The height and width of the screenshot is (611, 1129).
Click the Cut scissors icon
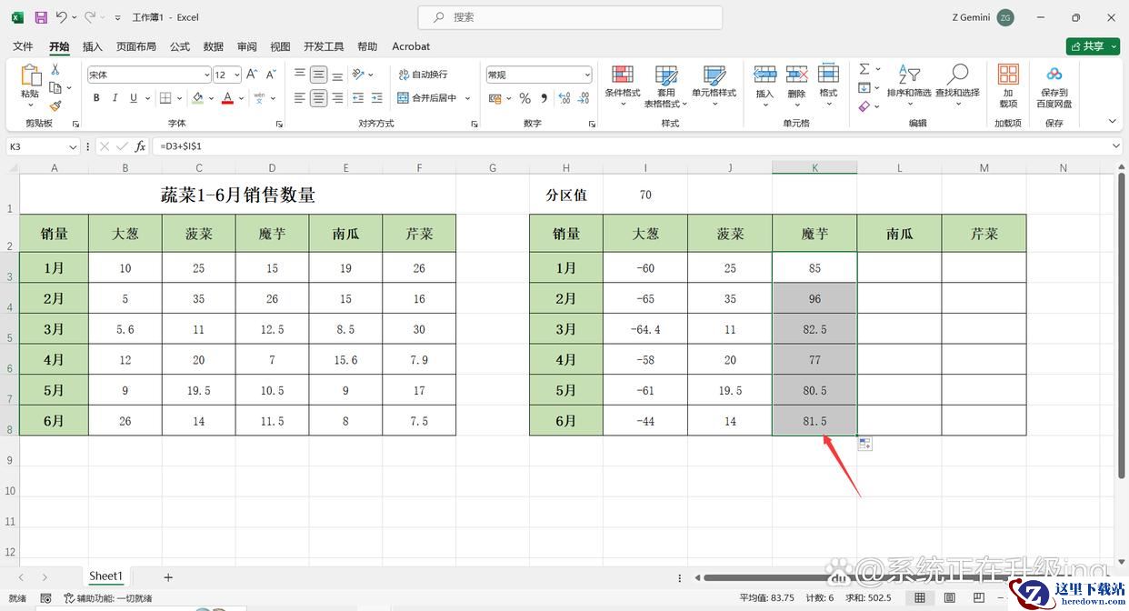pyautogui.click(x=55, y=69)
